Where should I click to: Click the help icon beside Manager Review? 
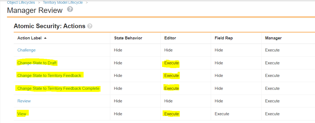[70, 10]
